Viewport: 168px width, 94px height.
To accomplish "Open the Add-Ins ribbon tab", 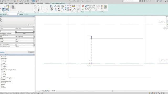I will coord(27,3).
